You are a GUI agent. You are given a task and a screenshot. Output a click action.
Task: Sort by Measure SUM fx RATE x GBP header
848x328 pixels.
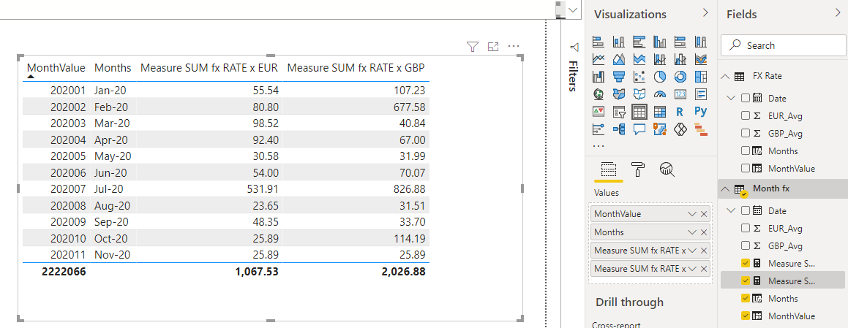356,67
